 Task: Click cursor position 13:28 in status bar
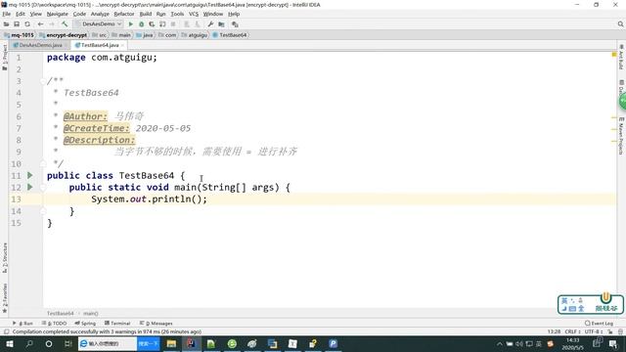[x=554, y=331]
